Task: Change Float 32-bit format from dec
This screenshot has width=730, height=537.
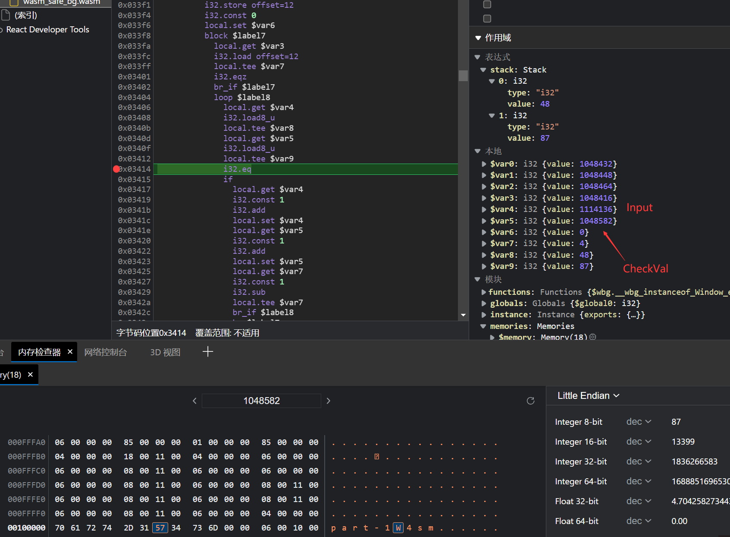Action: (639, 501)
